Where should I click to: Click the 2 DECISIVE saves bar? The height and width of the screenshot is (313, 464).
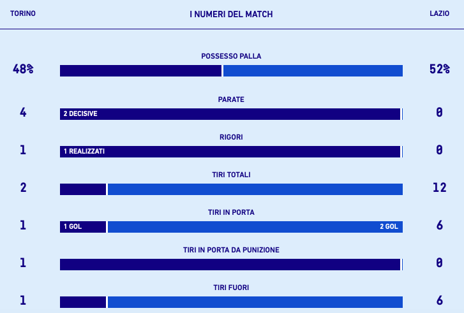coord(230,114)
